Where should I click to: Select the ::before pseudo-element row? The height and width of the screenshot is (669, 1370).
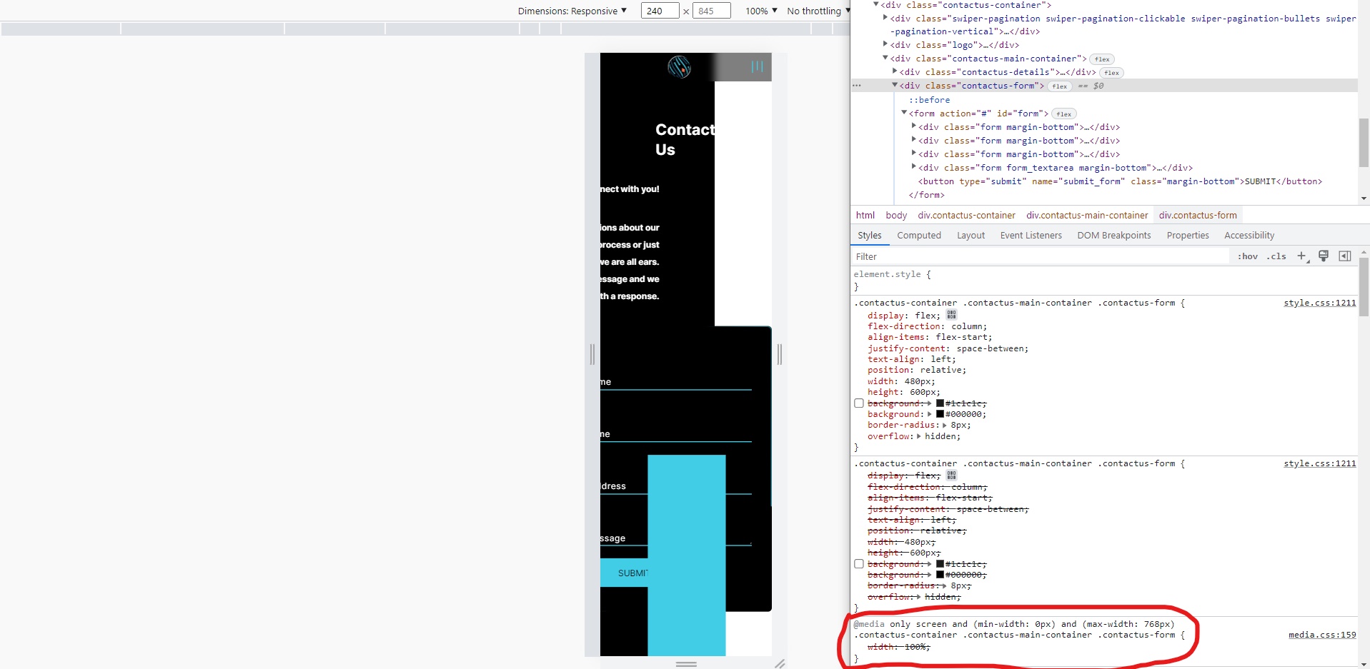[x=929, y=100]
